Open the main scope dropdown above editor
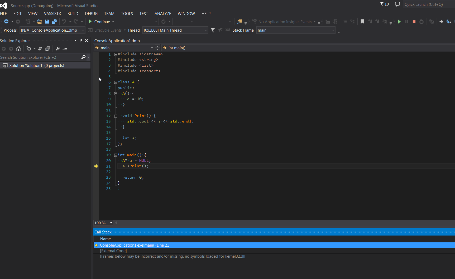The width and height of the screenshot is (455, 279). tap(124, 48)
